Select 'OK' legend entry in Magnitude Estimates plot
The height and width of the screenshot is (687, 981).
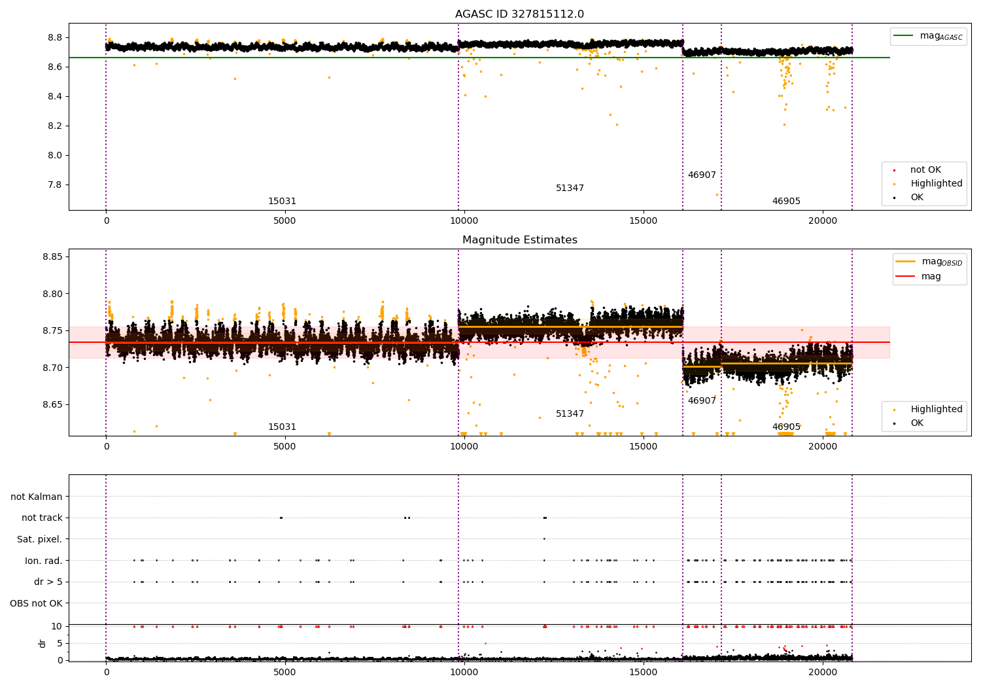click(908, 423)
